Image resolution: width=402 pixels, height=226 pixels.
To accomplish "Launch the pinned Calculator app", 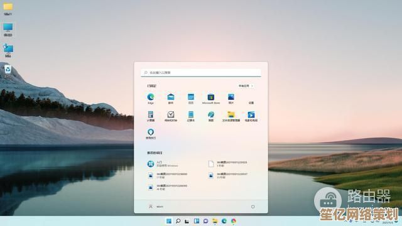I will coord(151,116).
